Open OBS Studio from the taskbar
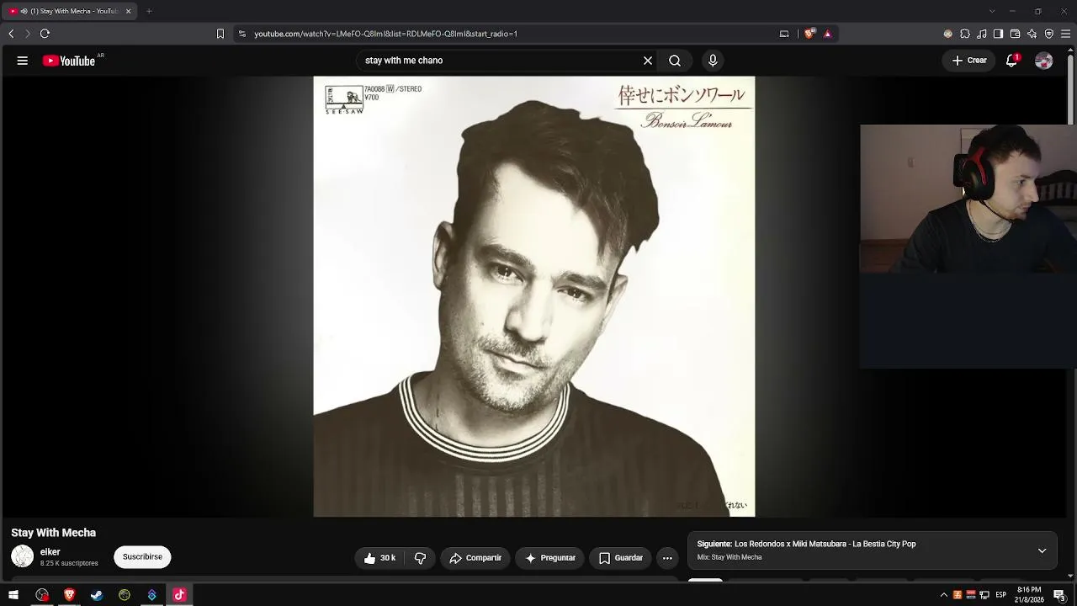The image size is (1077, 606). tap(42, 595)
